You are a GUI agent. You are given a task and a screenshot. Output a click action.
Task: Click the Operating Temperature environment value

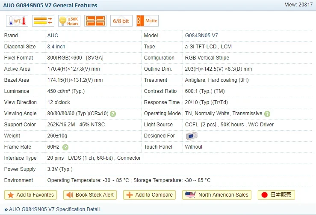[129, 180]
